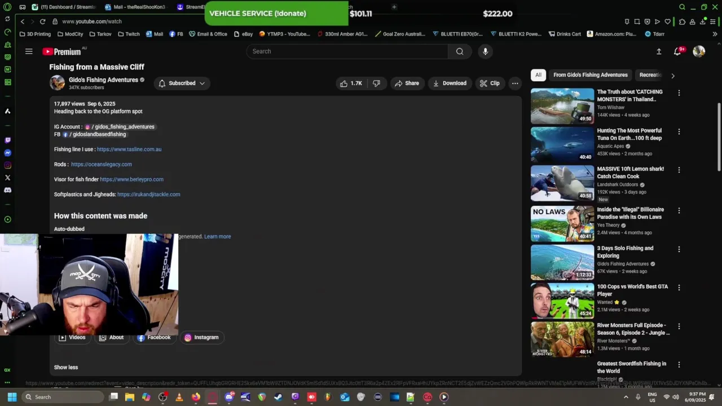Click the search magnifier button
Screen dimensions: 722x406
[460, 51]
